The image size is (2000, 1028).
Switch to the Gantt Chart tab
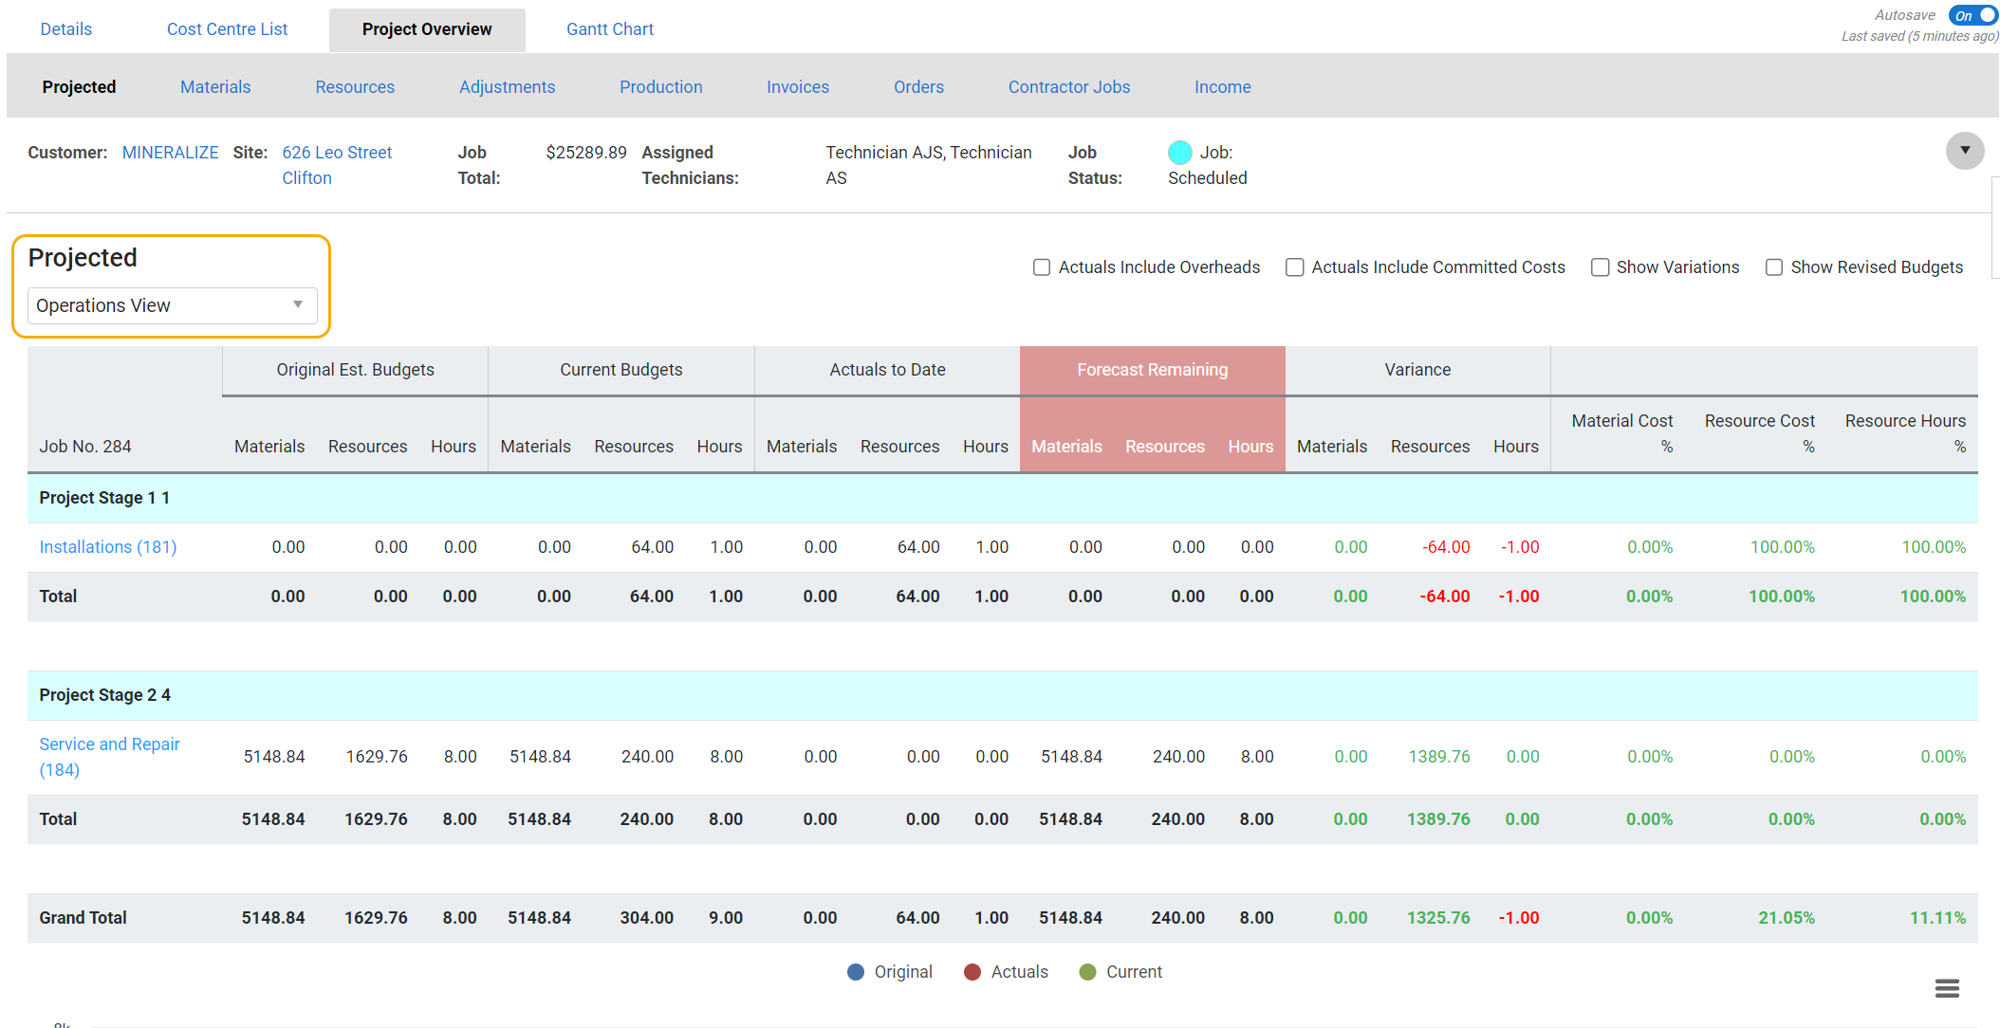(609, 29)
